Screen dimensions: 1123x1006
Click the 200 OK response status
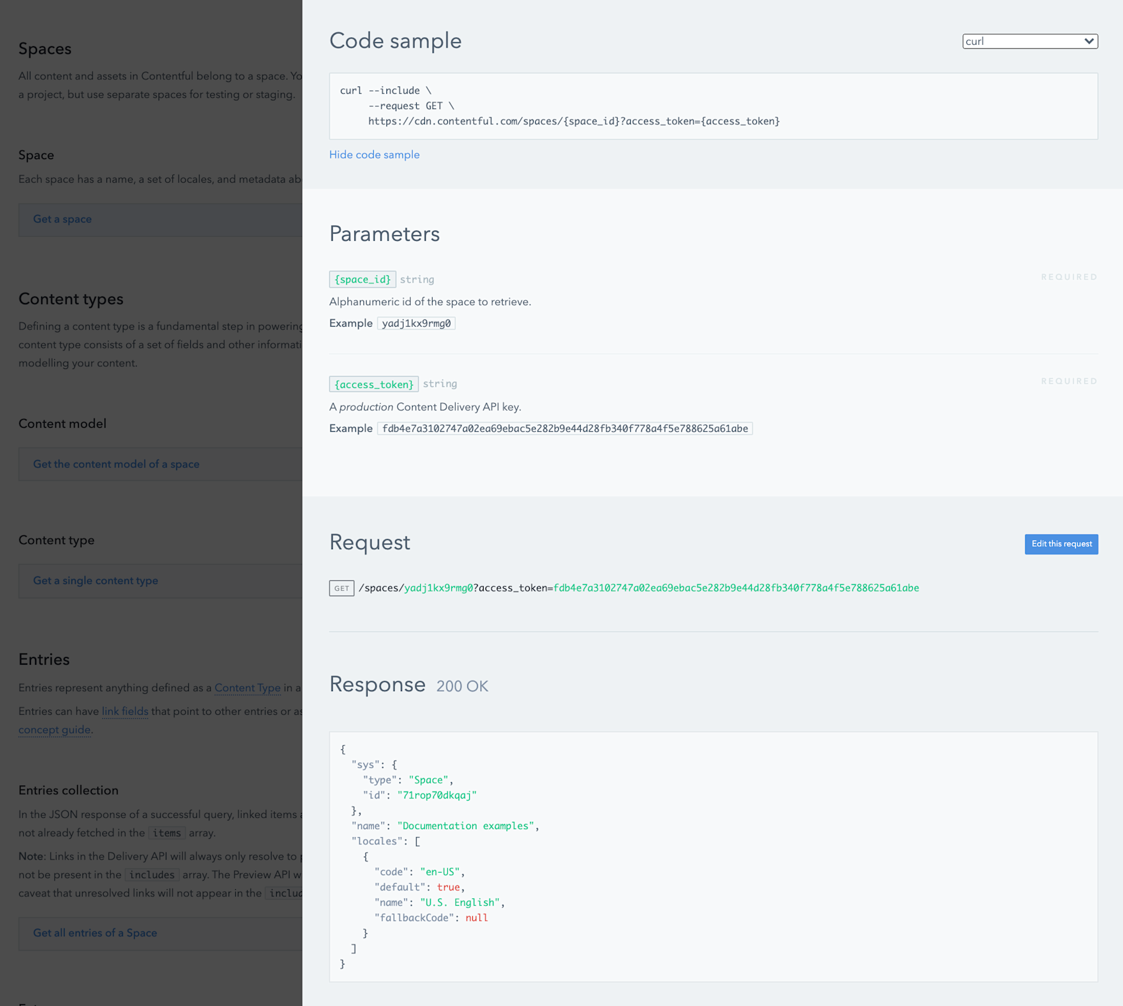461,686
